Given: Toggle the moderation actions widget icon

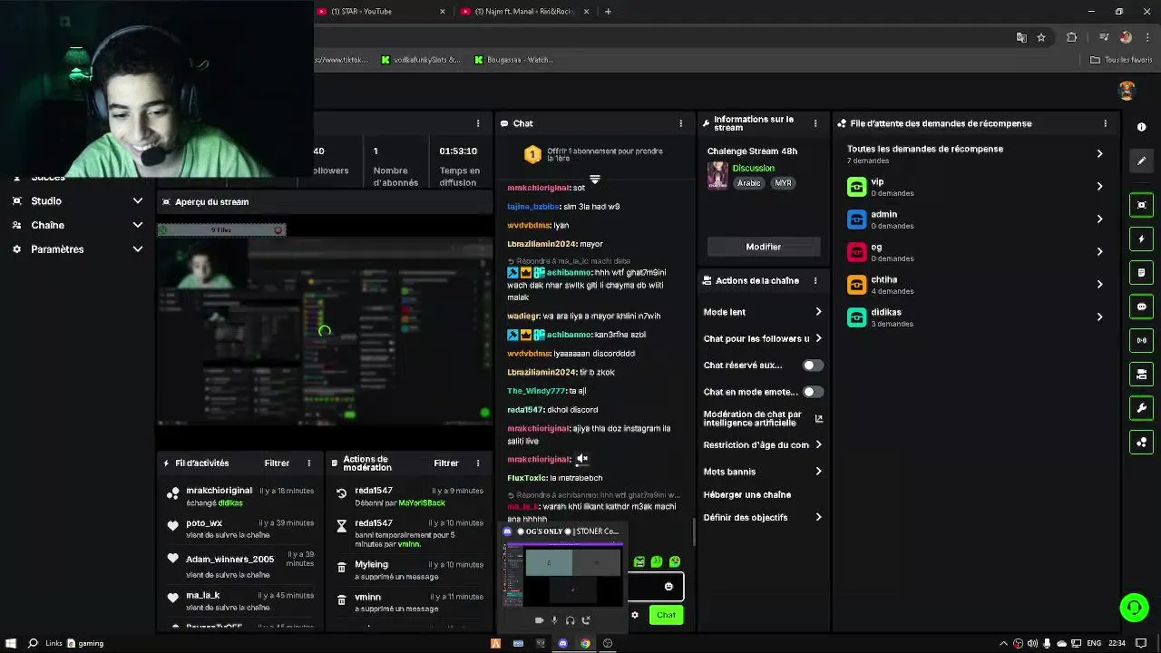Looking at the screenshot, I should [x=1141, y=374].
